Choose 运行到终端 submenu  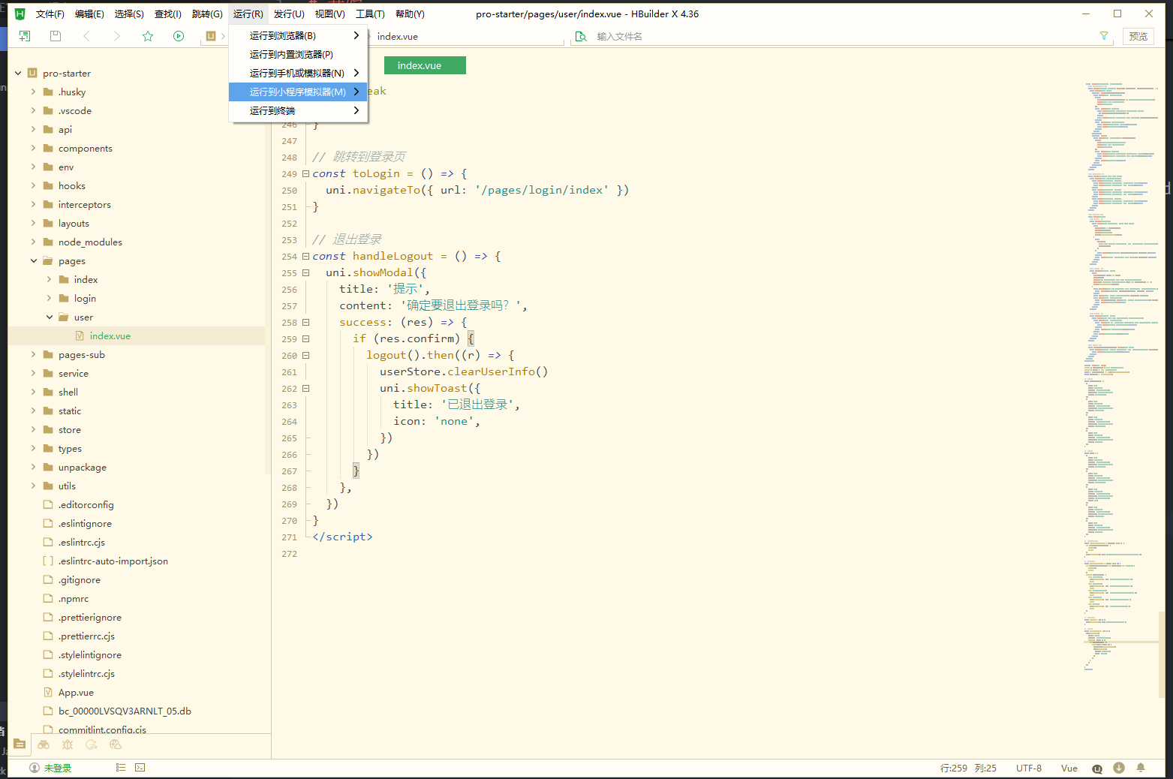[298, 110]
